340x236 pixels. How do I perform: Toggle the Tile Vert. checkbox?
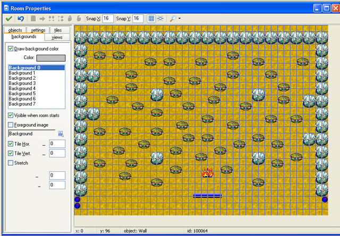(x=11, y=154)
